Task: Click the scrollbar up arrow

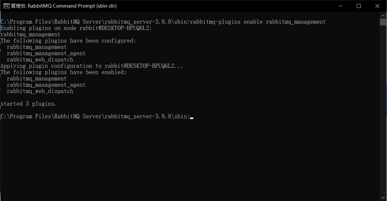Action: point(383,15)
